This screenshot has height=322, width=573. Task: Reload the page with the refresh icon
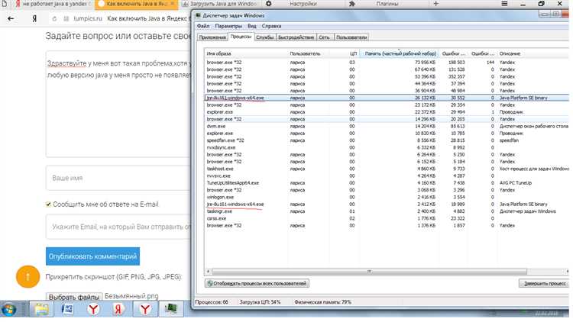click(x=54, y=18)
